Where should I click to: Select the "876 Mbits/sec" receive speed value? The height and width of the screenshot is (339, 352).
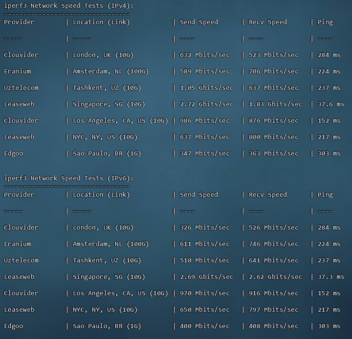(x=273, y=121)
